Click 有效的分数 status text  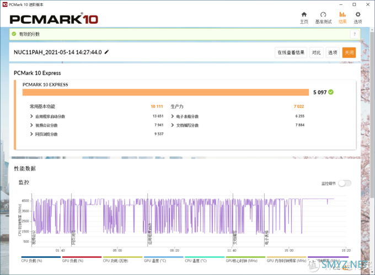pos(29,34)
